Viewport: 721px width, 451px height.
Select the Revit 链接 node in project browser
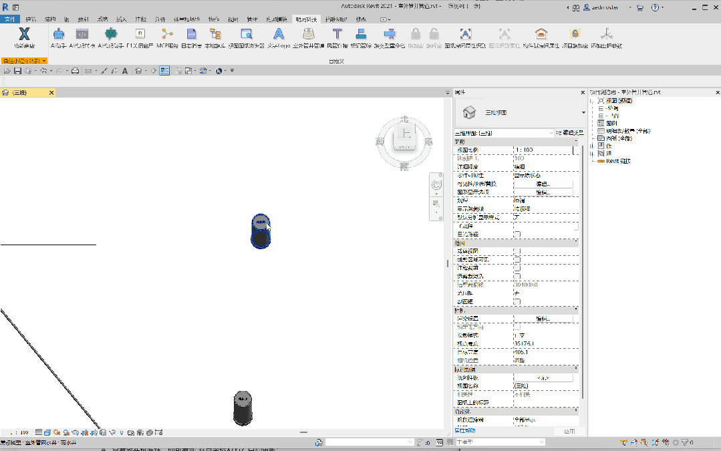618,161
